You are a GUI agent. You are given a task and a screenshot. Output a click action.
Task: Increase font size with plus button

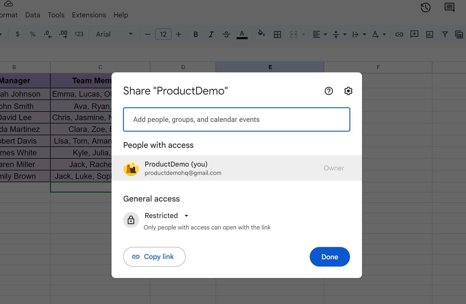[x=179, y=34]
